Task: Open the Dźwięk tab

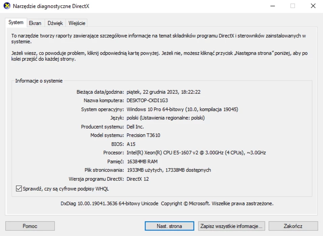Action: click(55, 23)
